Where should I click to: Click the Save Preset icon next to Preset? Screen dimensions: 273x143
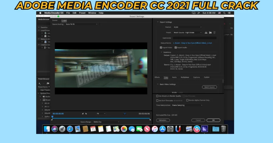[206, 32]
